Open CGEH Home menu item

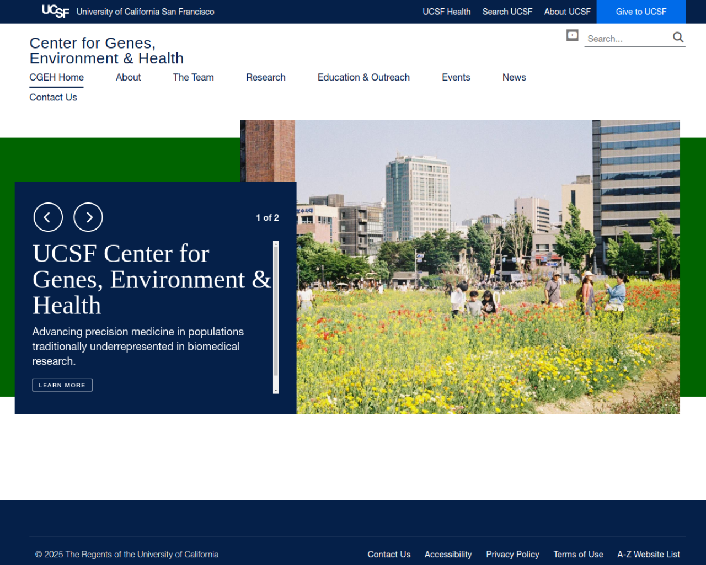56,77
